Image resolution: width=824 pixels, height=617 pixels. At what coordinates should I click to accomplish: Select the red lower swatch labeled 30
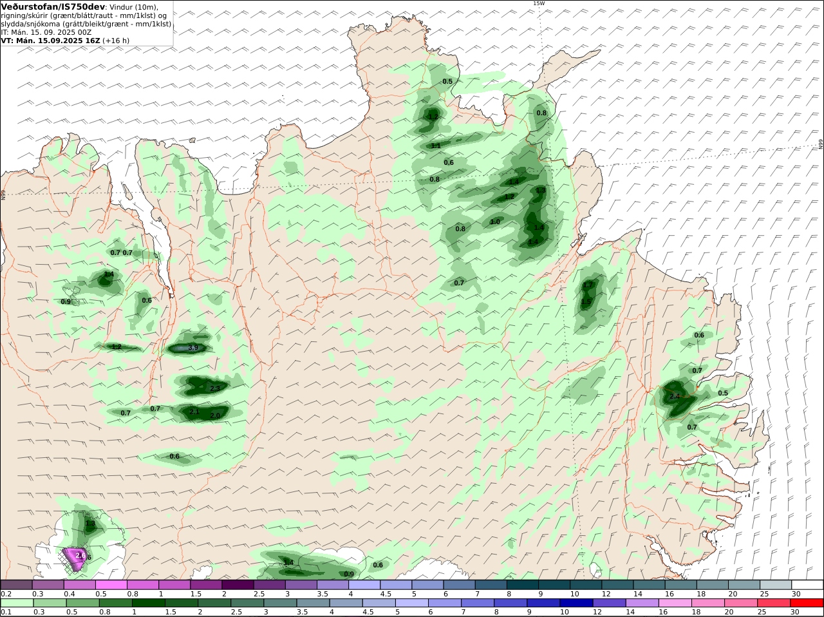(807, 603)
